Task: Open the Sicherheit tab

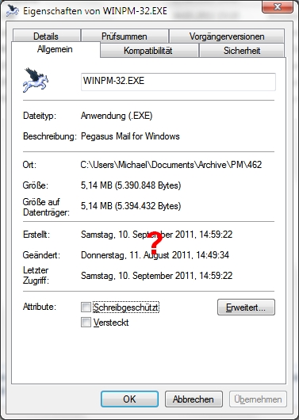Action: pos(242,51)
